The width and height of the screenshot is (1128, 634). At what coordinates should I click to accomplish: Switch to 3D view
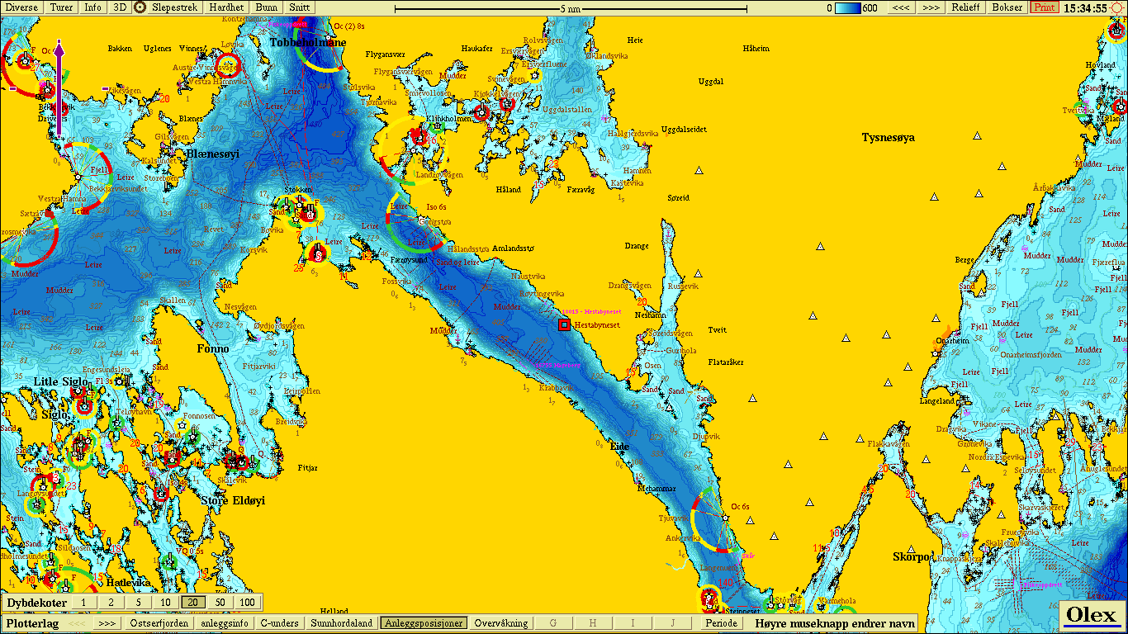tap(120, 7)
